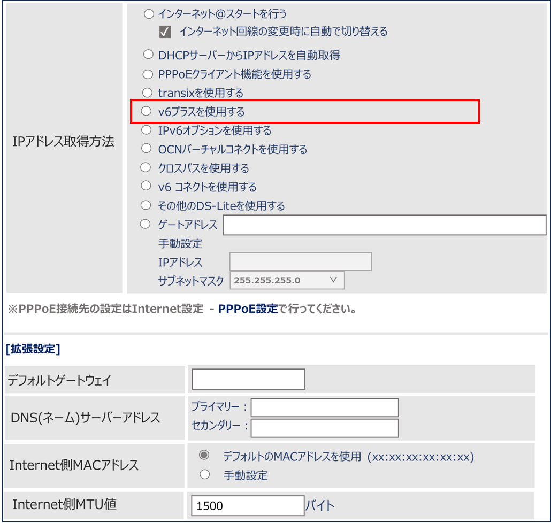Open the PPPoE設定 link
Image resolution: width=551 pixels, height=523 pixels.
point(248,309)
